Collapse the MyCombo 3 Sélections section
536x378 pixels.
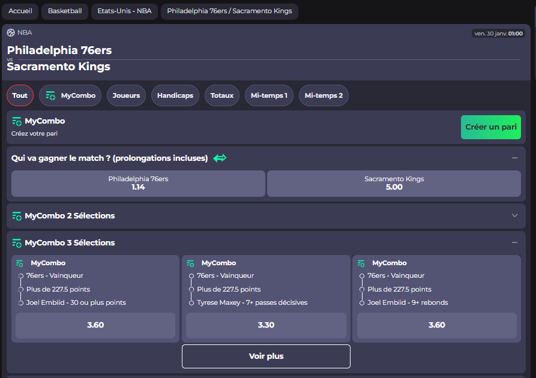click(x=514, y=242)
